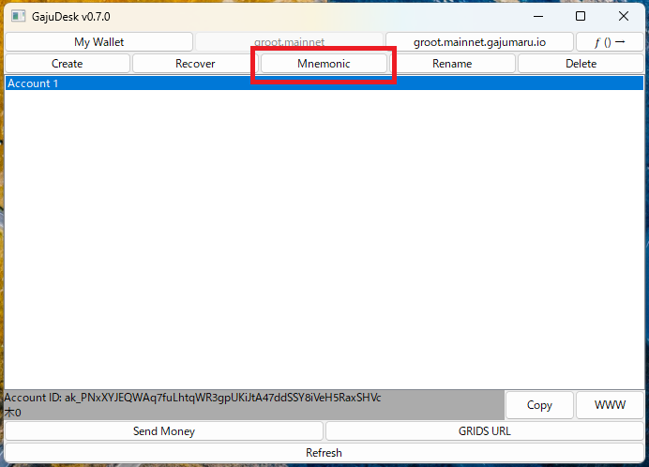
Task: Open the My Wallet button
Action: coord(98,42)
